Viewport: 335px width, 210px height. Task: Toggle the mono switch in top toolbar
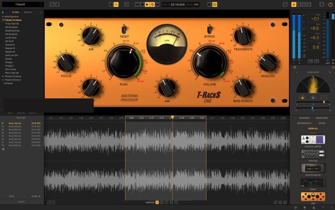point(210,4)
